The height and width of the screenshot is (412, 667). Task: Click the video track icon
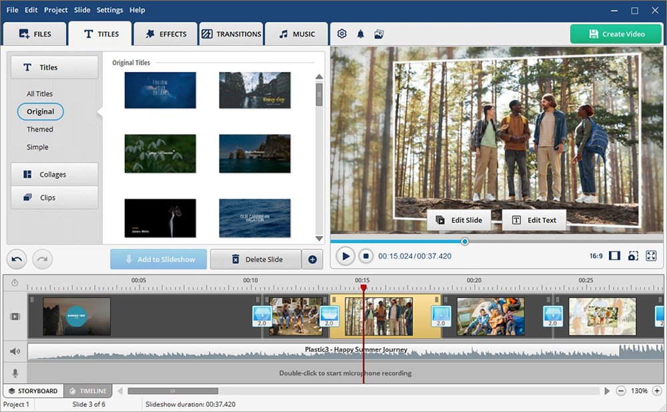(x=15, y=317)
